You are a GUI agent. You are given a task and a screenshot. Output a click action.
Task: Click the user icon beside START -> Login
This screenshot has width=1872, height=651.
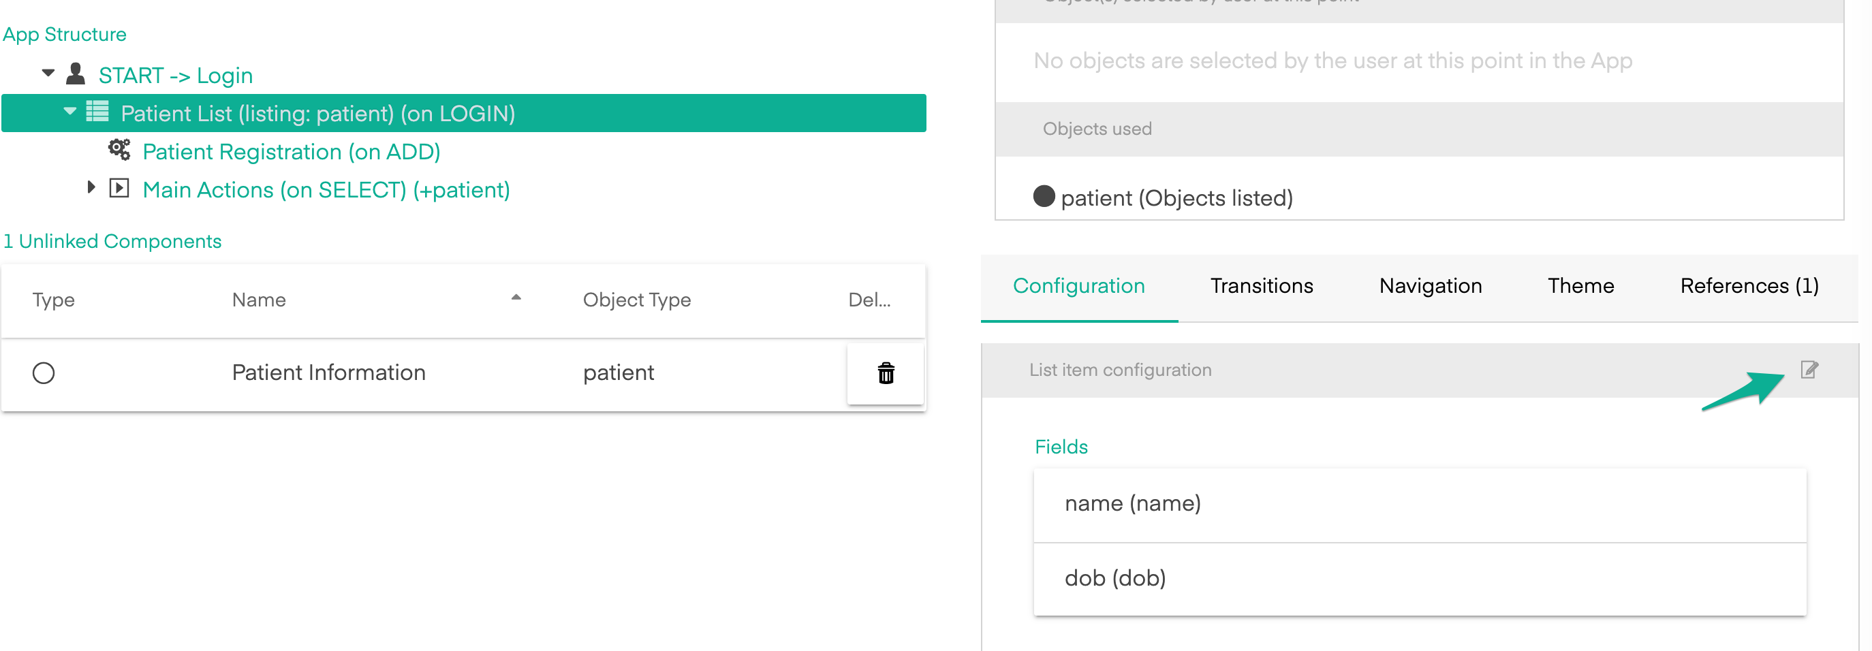point(76,74)
